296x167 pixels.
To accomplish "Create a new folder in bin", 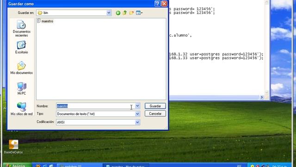I will [x=131, y=13].
